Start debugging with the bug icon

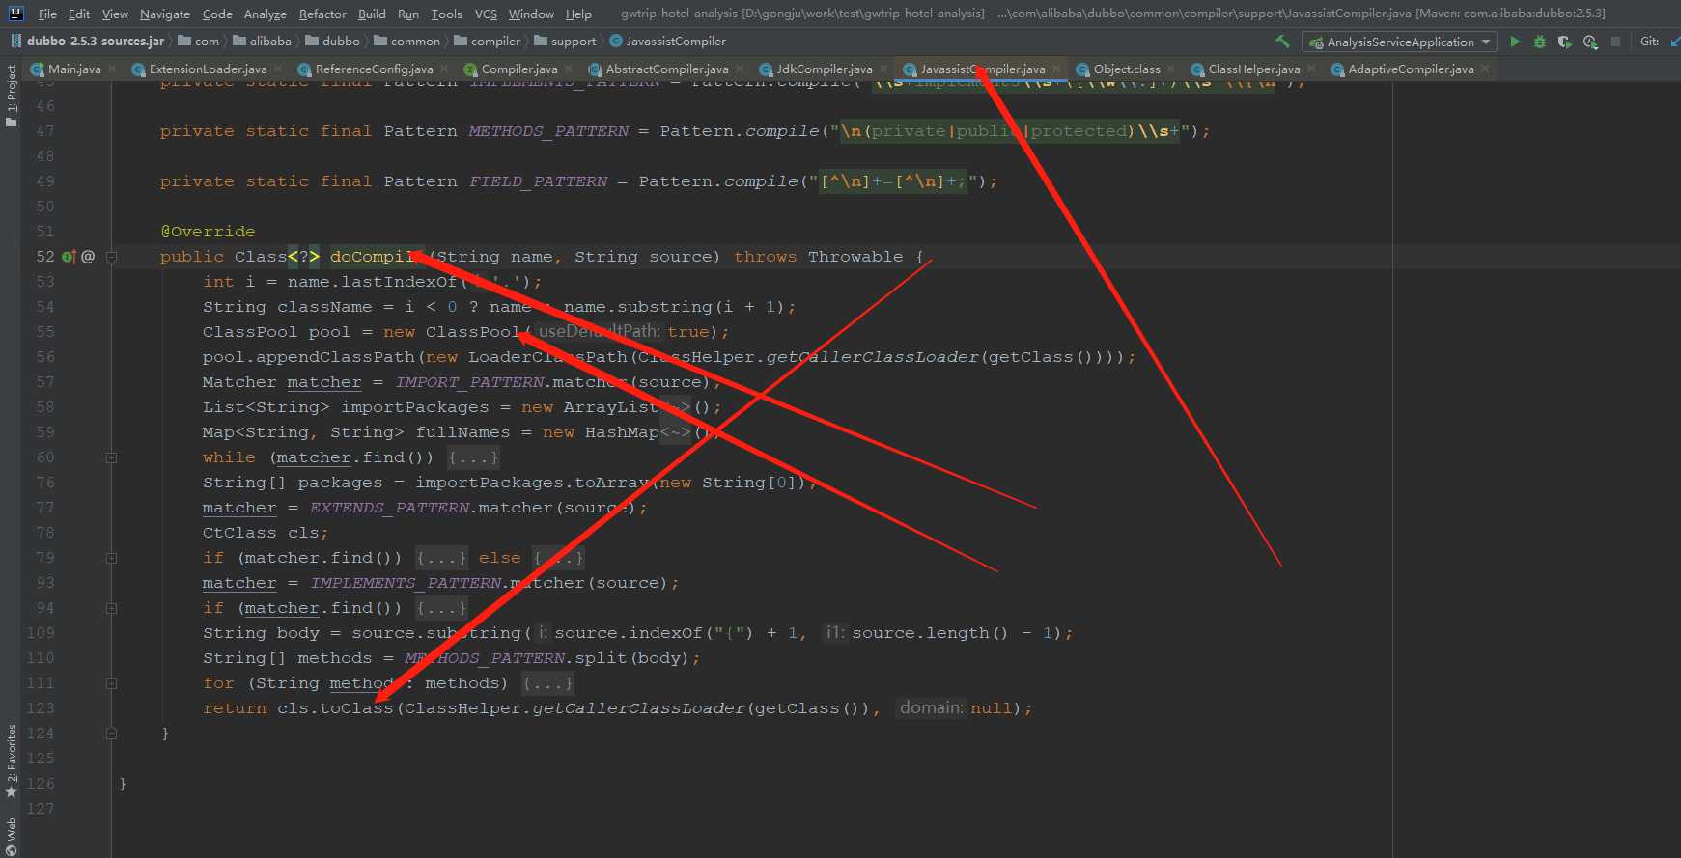(x=1540, y=42)
